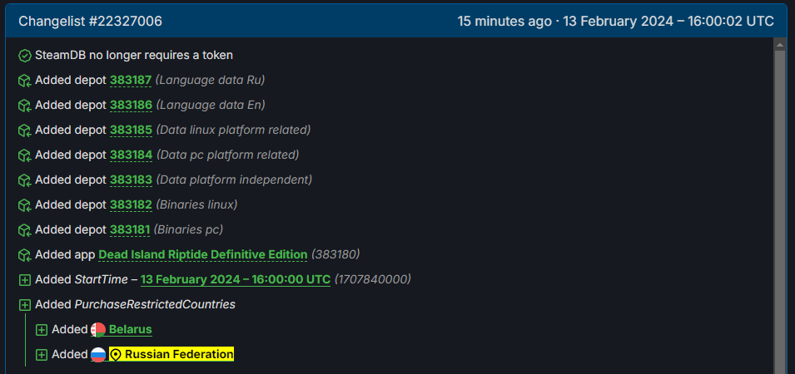Click the label (Language data Ru)
The width and height of the screenshot is (795, 374).
click(211, 80)
